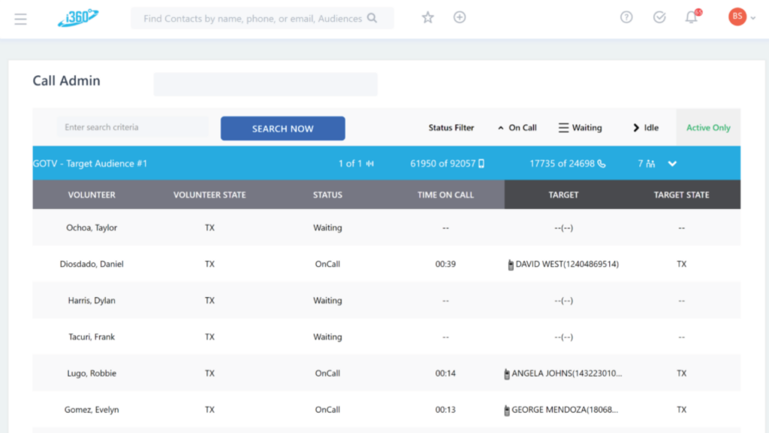Click the magnifier icon in contact search

372,18
